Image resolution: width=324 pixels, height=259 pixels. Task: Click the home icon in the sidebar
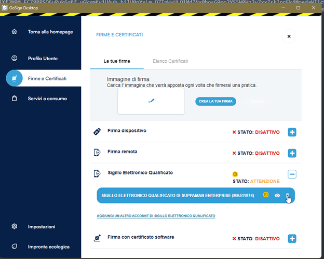click(15, 32)
